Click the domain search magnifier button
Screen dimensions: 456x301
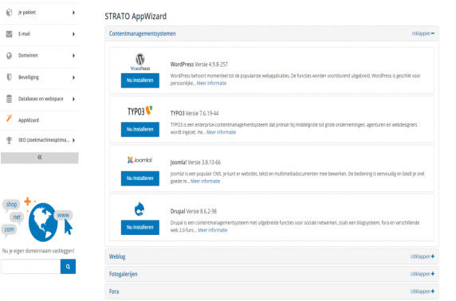coord(68,267)
